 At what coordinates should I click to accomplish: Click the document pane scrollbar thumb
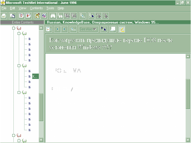pos(188,94)
